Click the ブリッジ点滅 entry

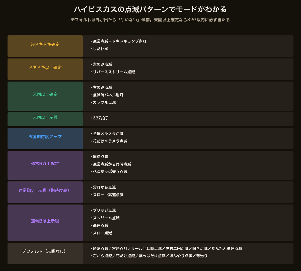[103, 211]
